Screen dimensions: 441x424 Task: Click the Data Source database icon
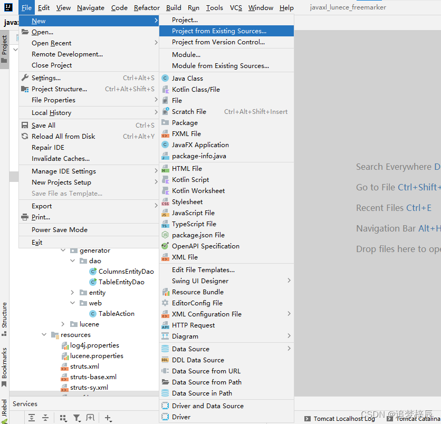tap(166, 349)
